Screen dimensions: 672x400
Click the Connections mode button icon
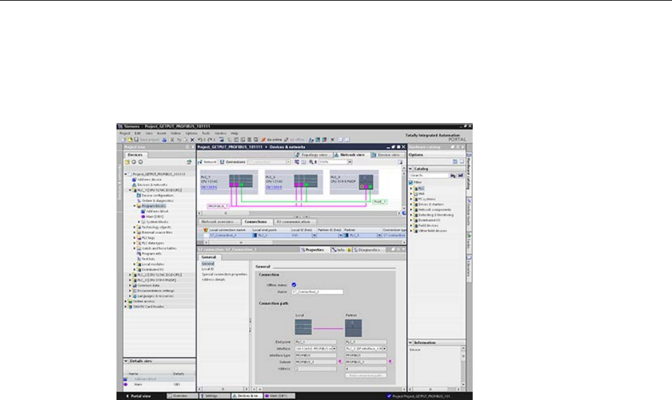tap(222, 162)
